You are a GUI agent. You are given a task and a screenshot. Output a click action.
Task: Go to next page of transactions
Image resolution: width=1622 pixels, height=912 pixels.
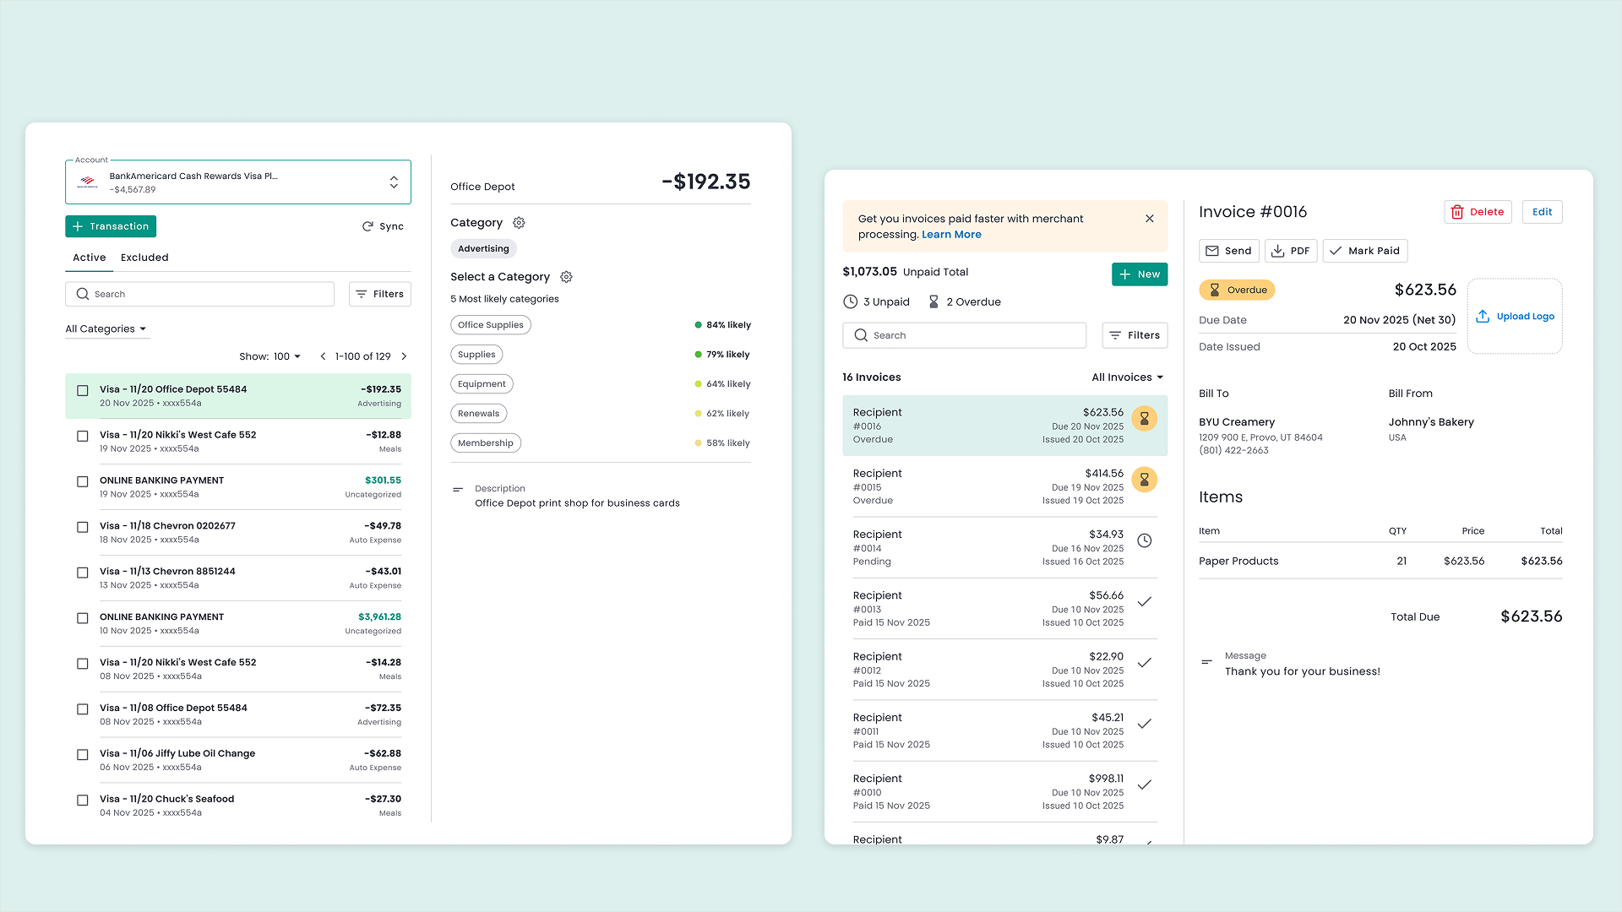[404, 356]
